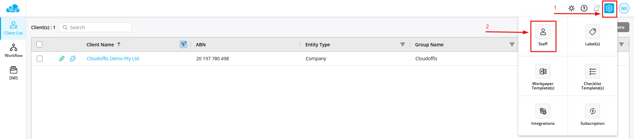Toggle the light/dark theme sun icon

[x=572, y=9]
